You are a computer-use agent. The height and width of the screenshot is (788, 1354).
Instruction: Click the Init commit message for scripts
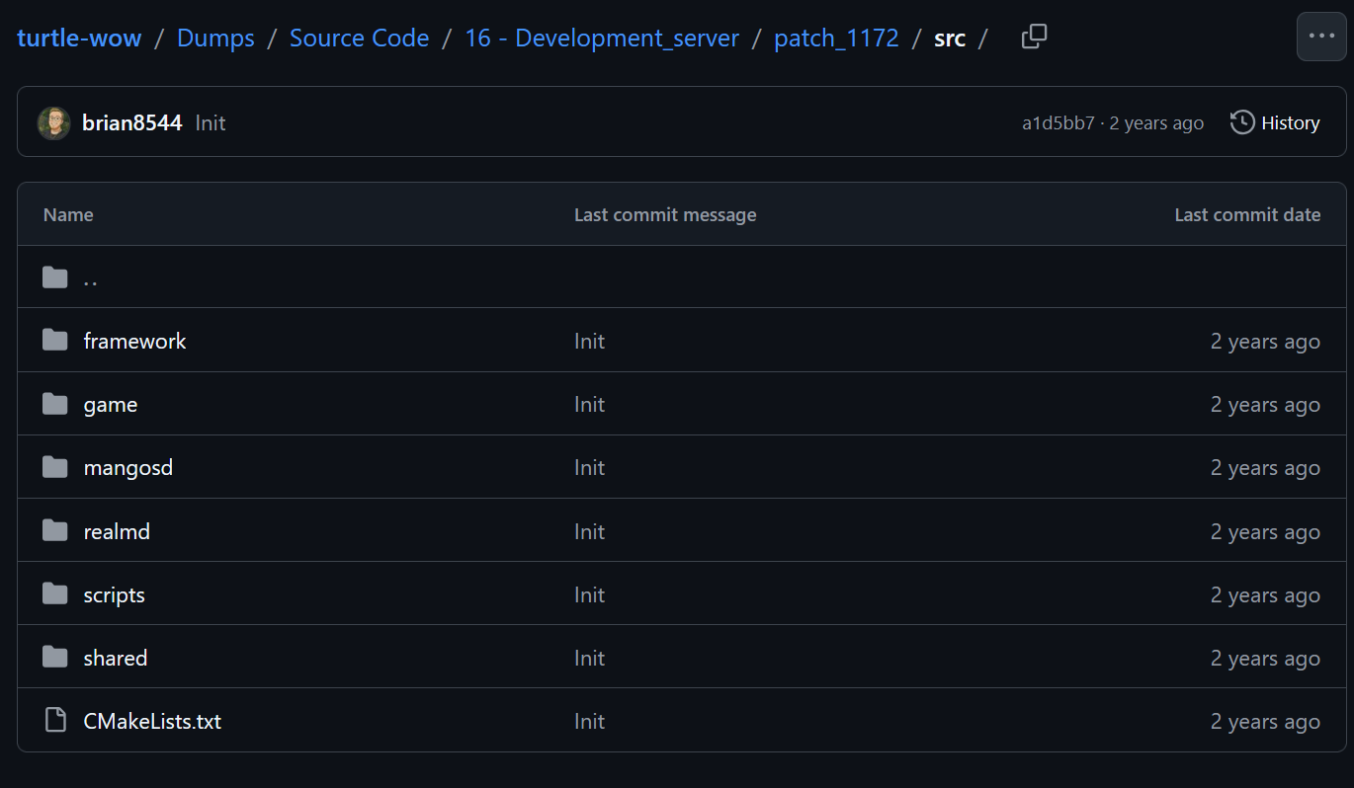[589, 594]
